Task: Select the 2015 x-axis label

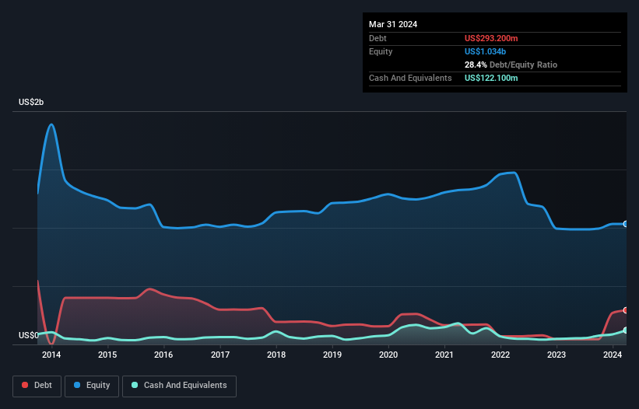Action: [x=107, y=355]
